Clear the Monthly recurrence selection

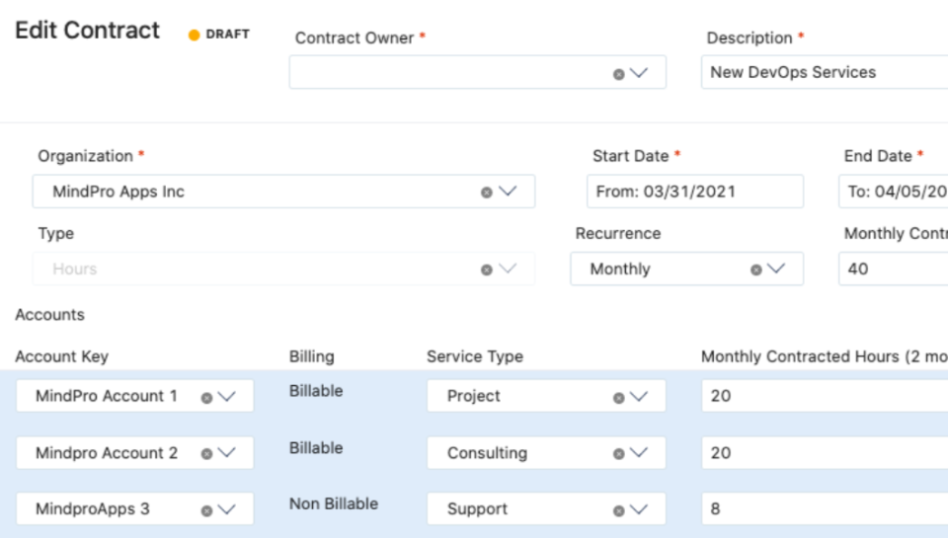click(x=755, y=269)
